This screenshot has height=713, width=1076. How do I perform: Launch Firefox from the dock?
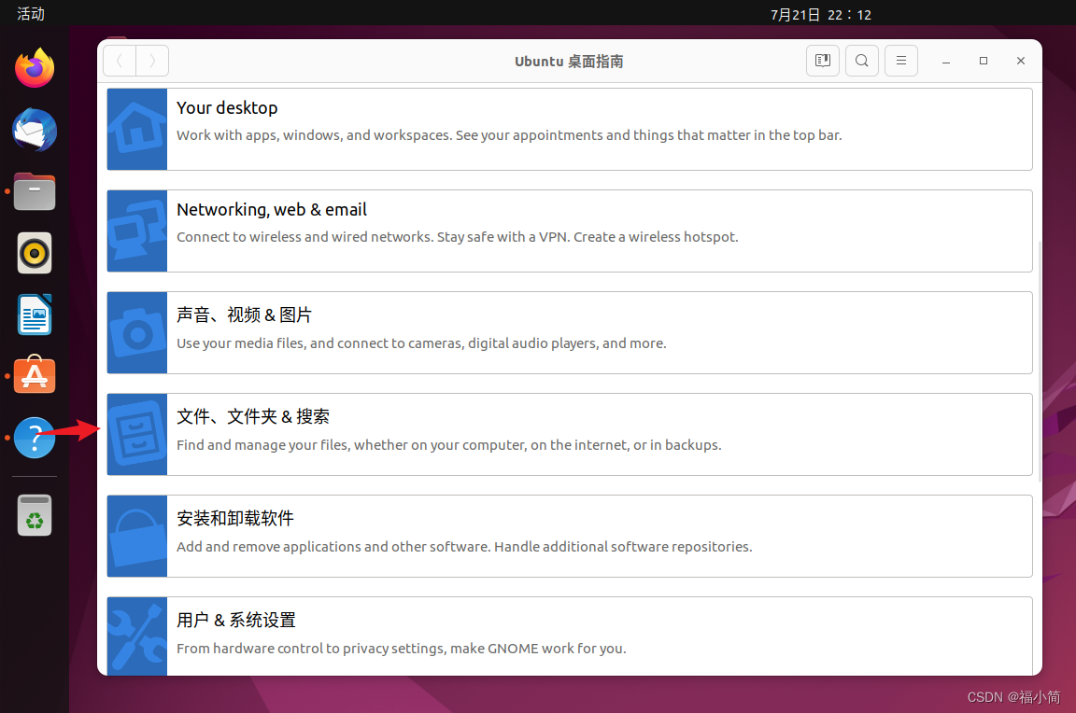click(x=35, y=68)
